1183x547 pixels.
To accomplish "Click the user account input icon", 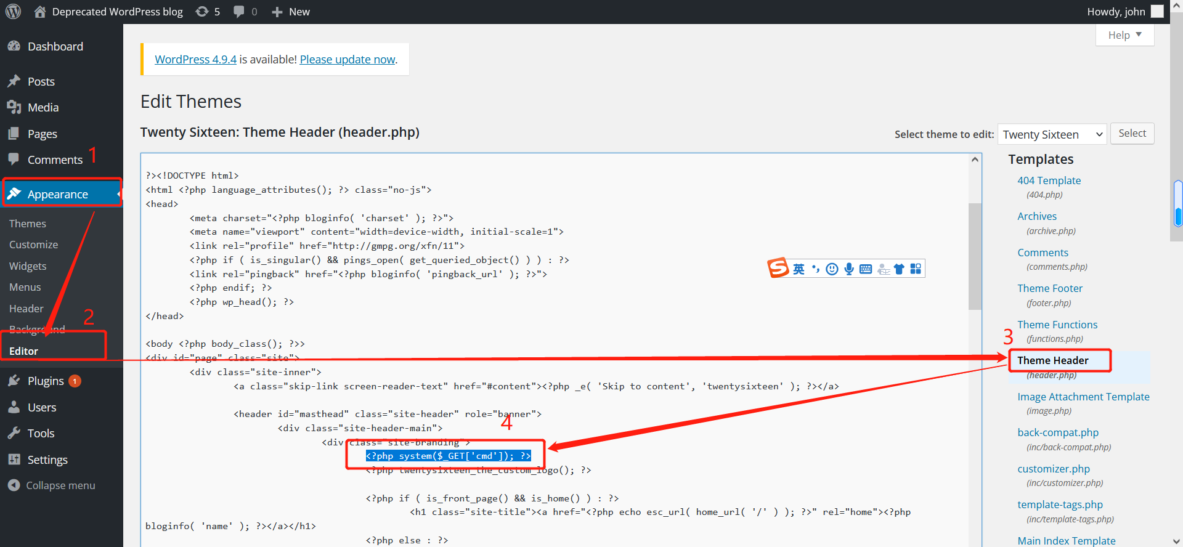I will click(x=884, y=269).
